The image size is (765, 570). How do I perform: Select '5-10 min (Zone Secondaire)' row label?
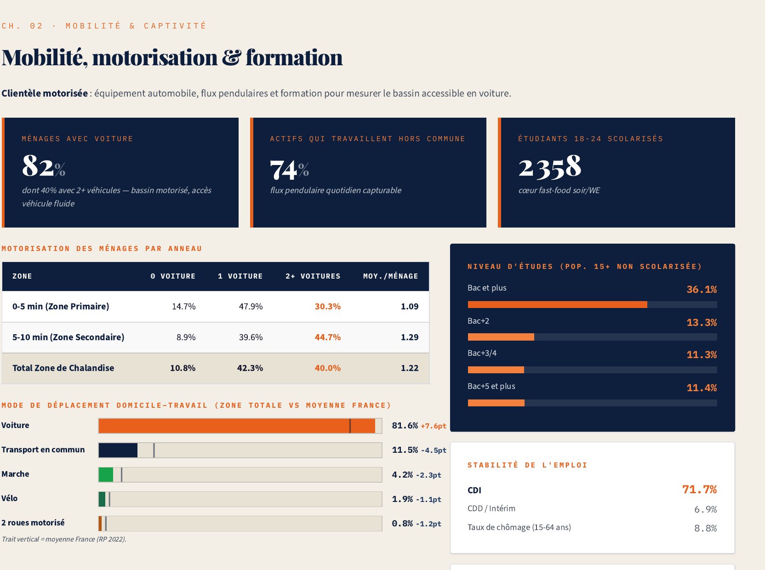[69, 337]
